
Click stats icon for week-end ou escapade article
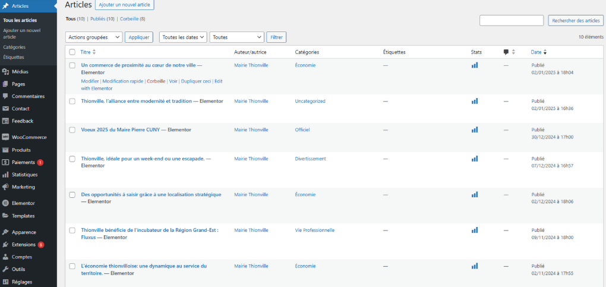click(475, 159)
